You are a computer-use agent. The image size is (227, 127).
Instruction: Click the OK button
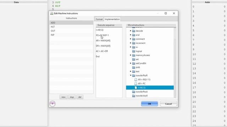[x=149, y=104]
